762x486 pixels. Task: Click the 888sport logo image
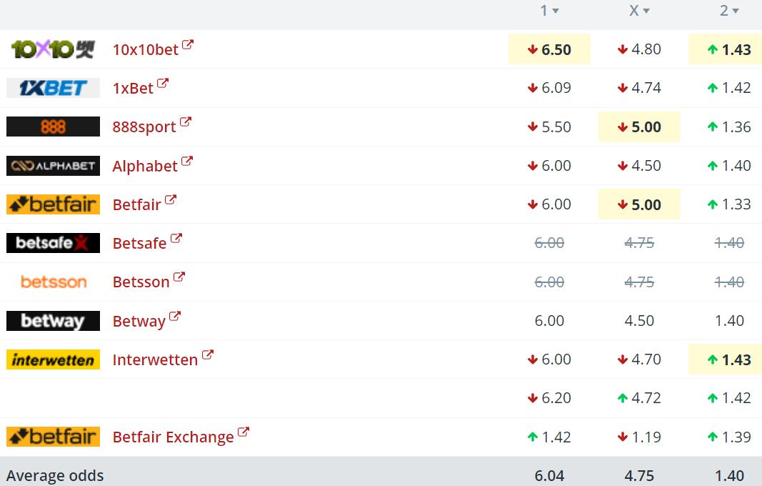click(53, 127)
